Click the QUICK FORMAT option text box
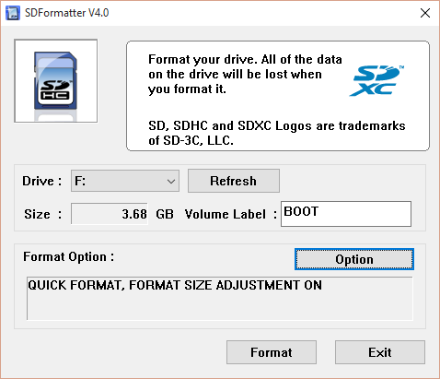 [220, 299]
